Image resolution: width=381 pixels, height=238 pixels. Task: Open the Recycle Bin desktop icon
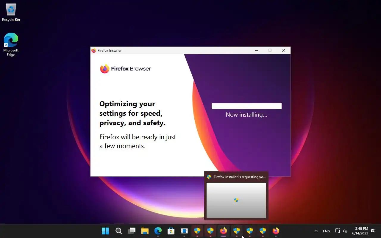click(x=11, y=12)
